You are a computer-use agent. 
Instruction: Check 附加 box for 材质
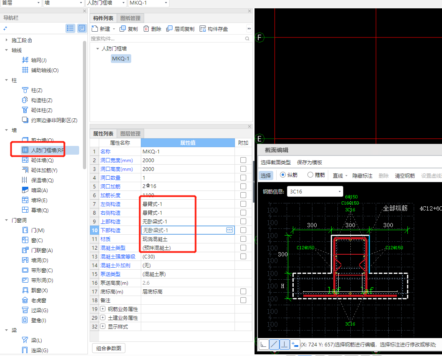pyautogui.click(x=243, y=239)
